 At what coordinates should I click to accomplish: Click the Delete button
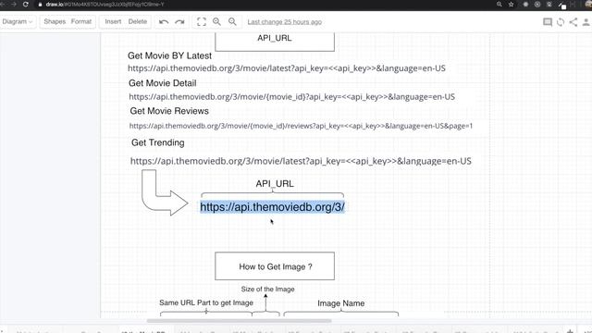(x=138, y=21)
